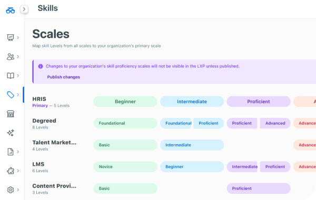
Task: Click the 4 Levels text
Action: point(41,149)
